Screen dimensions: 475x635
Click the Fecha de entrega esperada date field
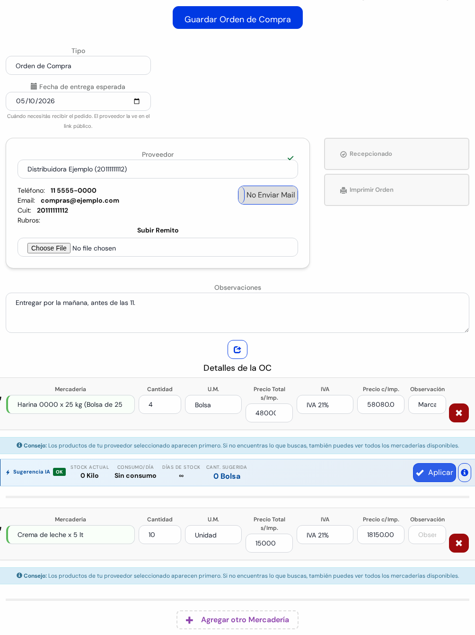pos(78,101)
